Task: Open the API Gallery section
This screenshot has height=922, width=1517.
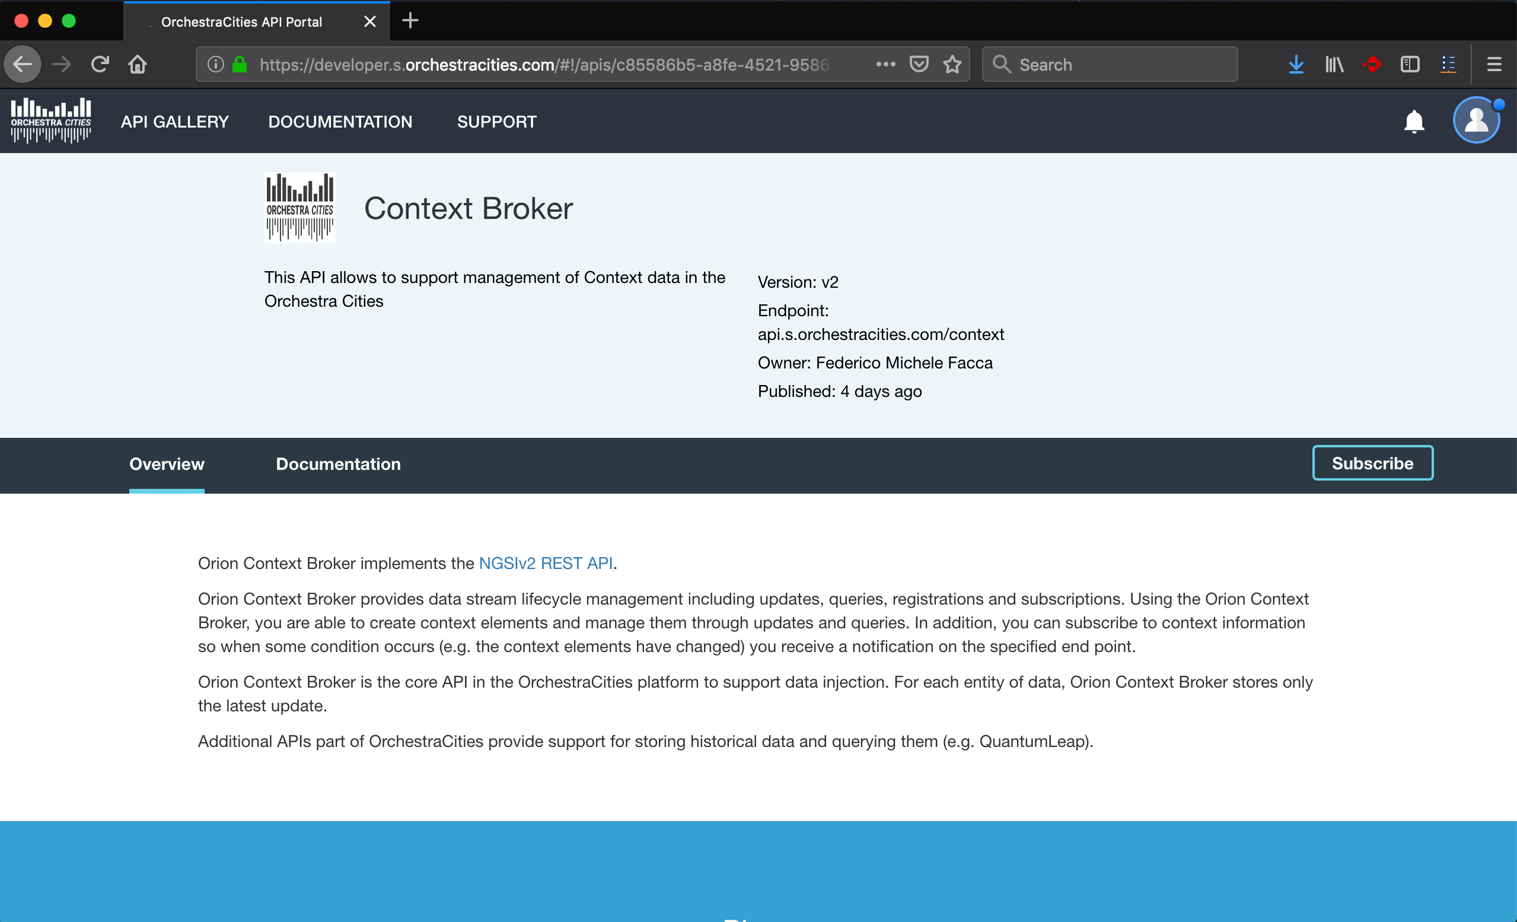Action: [x=175, y=122]
